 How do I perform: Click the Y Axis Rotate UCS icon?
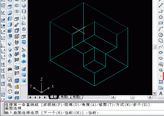tap(3, 71)
